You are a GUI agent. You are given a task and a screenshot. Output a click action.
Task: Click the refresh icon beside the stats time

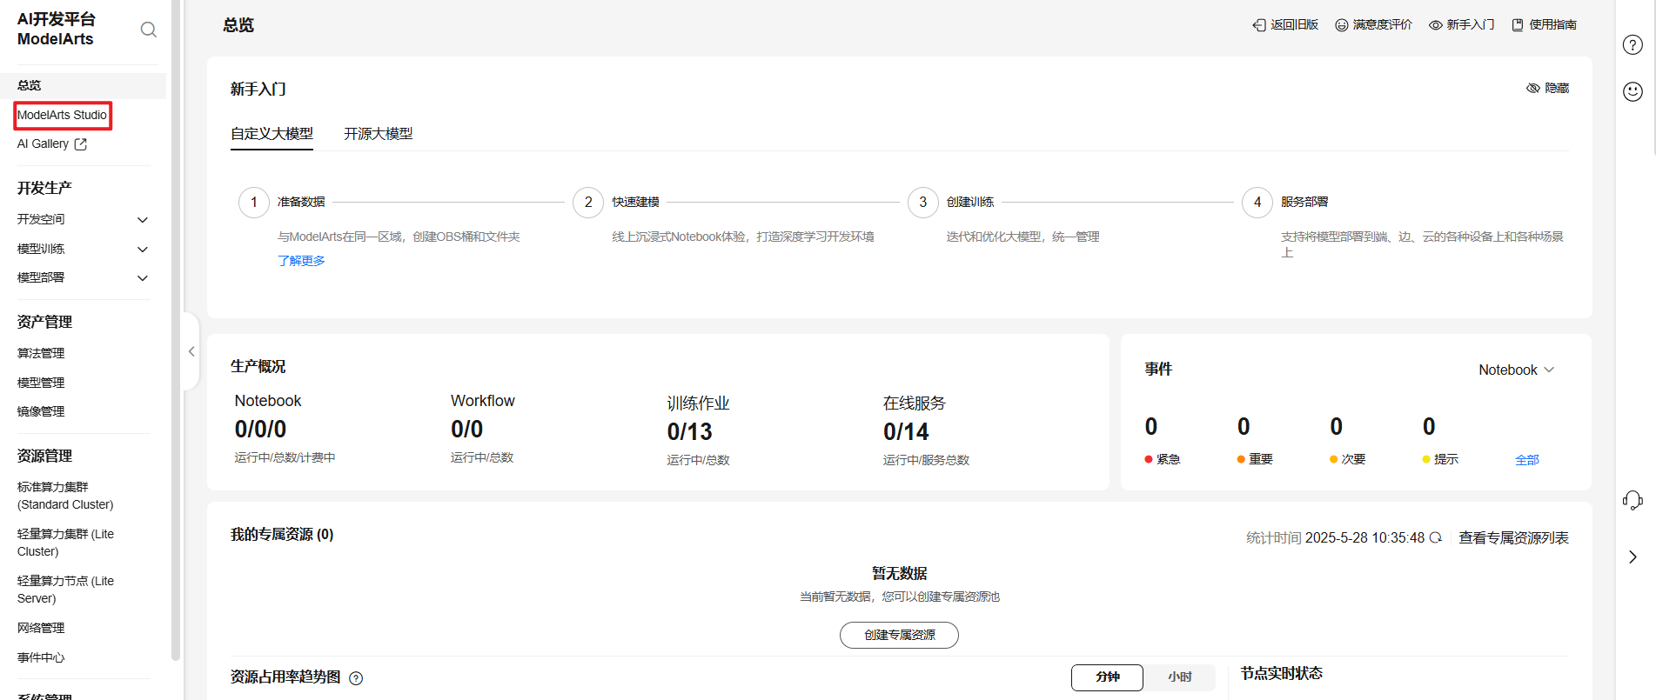(1436, 537)
